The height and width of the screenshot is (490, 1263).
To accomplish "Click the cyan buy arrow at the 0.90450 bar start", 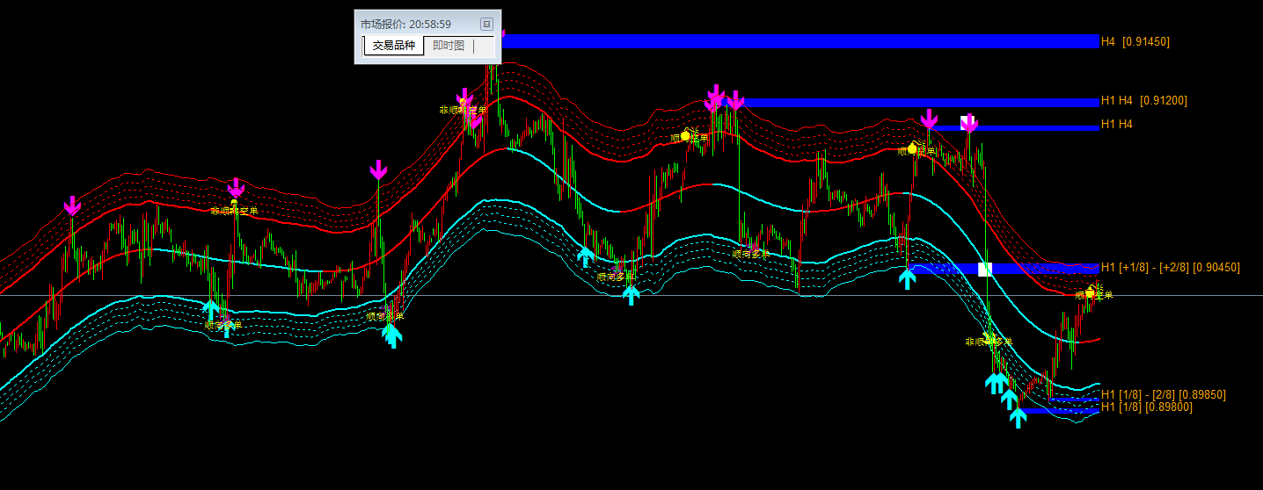I will (x=908, y=278).
